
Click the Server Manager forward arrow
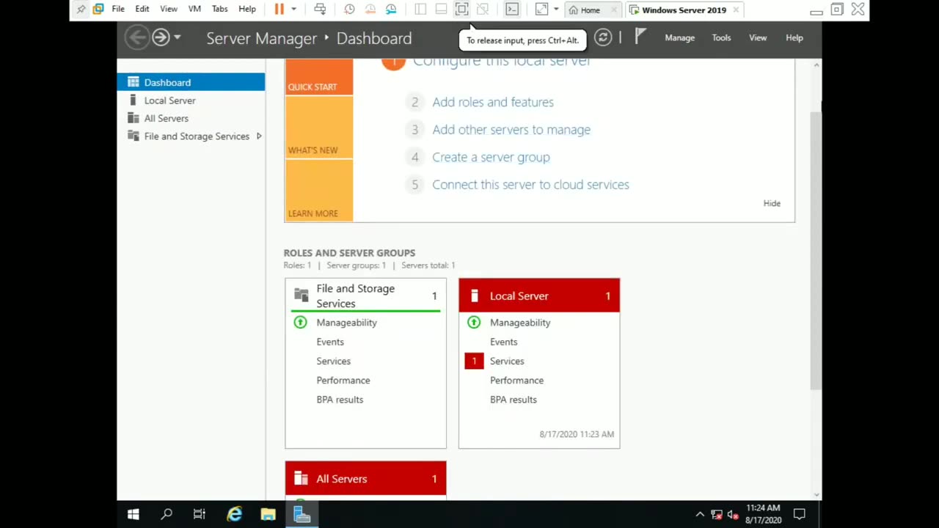click(x=161, y=37)
